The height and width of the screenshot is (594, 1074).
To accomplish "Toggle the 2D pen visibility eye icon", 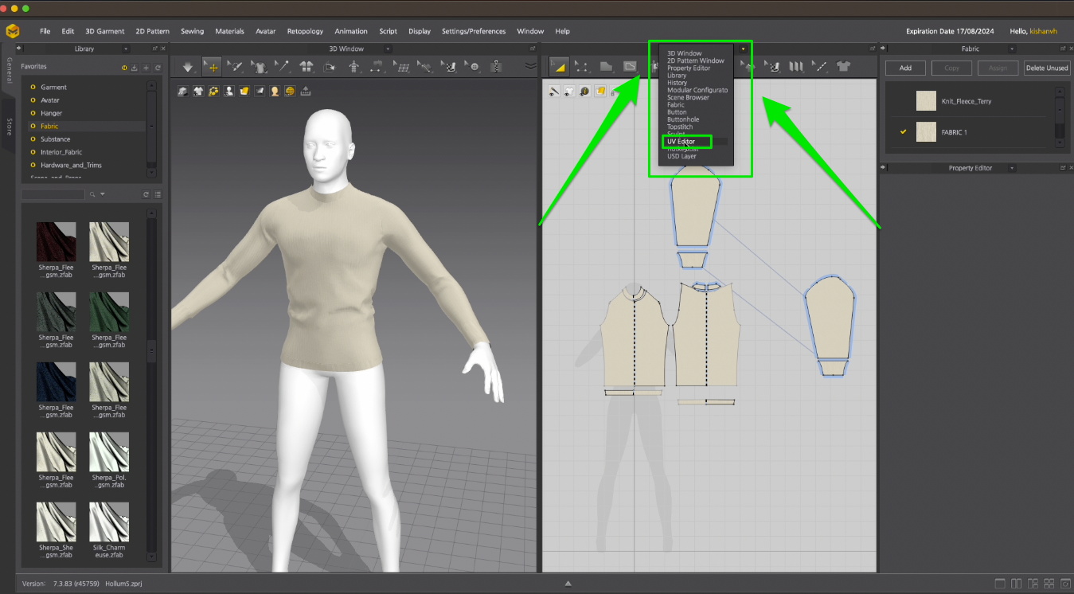I will click(x=554, y=92).
